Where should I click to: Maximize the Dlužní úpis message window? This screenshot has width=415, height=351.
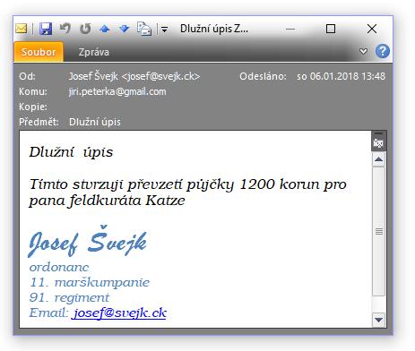[x=331, y=29]
